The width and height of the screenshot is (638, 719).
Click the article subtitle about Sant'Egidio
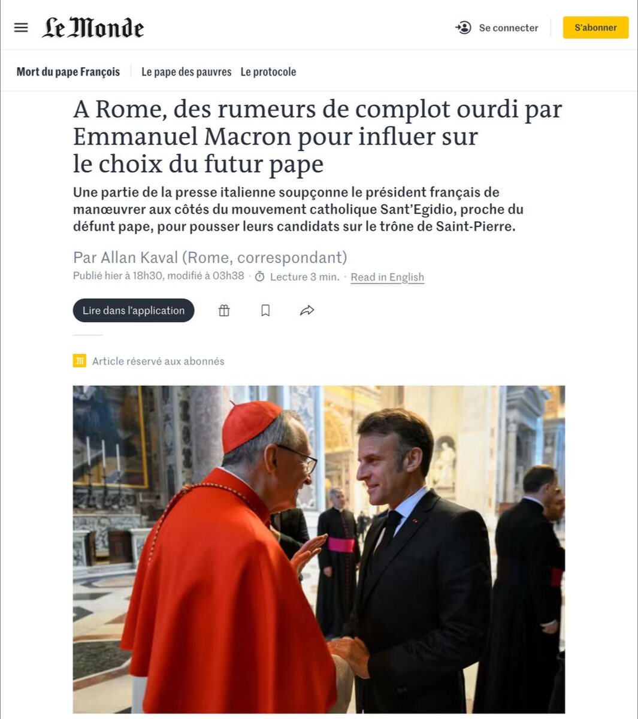[298, 210]
